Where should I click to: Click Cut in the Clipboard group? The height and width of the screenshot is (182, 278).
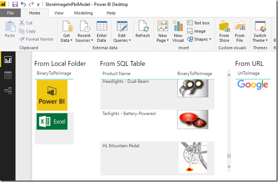[26, 23]
